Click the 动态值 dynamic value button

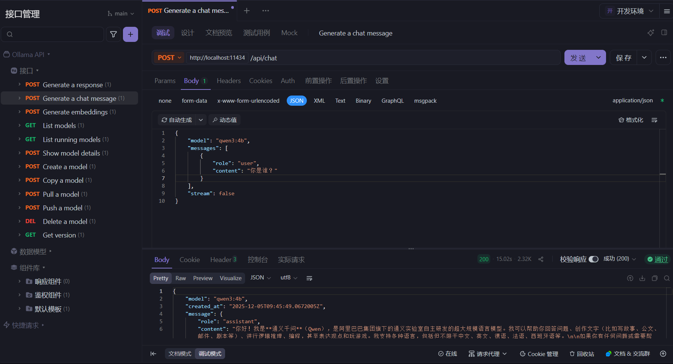pyautogui.click(x=225, y=120)
